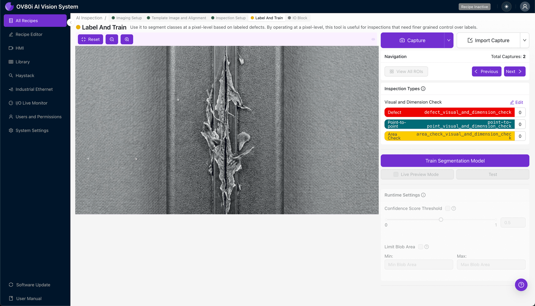The height and width of the screenshot is (306, 535).
Task: Edit Visual and Dimension Check
Action: click(x=516, y=102)
